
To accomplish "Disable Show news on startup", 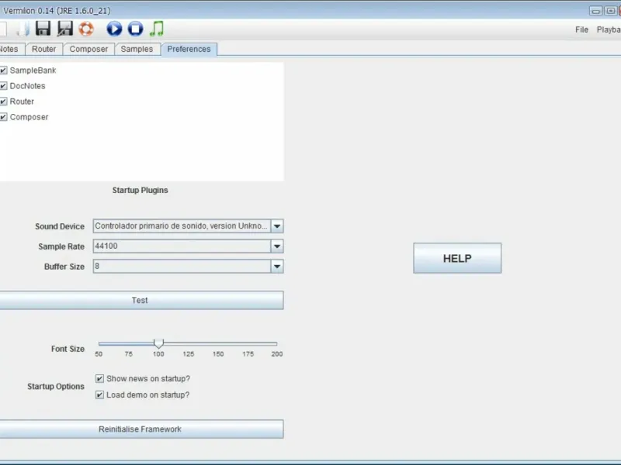I will click(x=99, y=379).
